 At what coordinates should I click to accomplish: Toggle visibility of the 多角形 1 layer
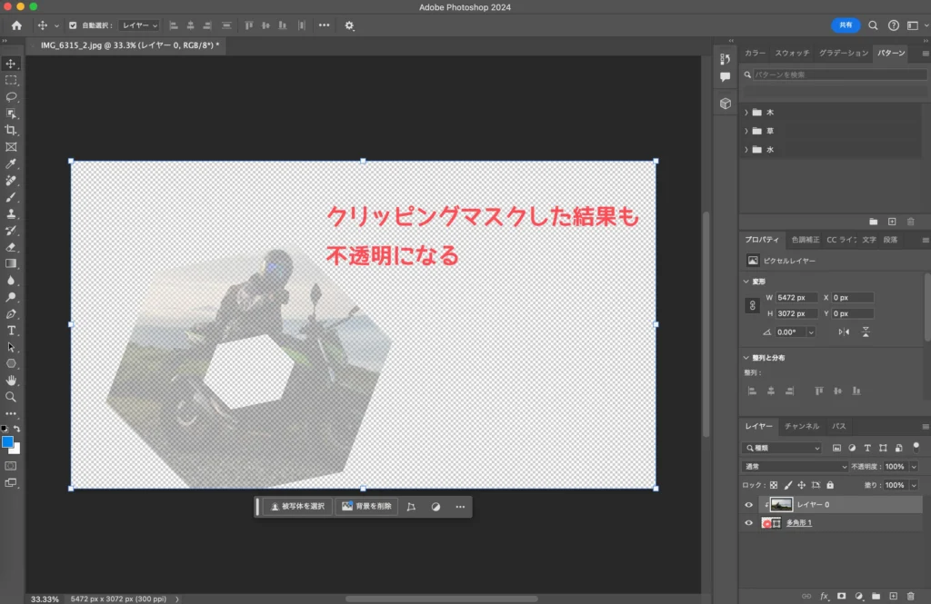click(748, 523)
